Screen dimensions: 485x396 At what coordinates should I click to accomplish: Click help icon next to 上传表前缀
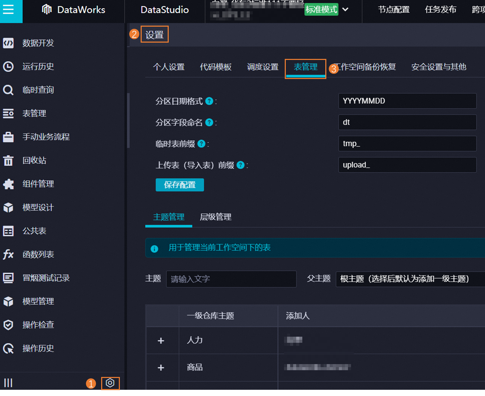pos(241,165)
